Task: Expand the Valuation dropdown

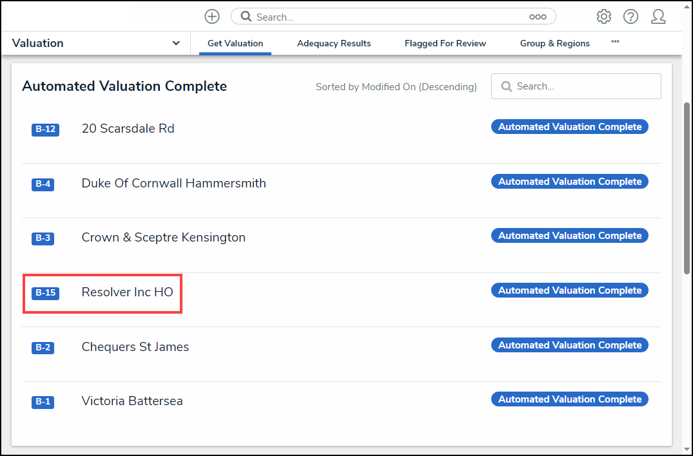Action: coord(176,43)
